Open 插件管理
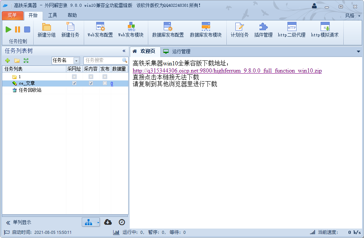This screenshot has width=364, height=238. [x=263, y=30]
